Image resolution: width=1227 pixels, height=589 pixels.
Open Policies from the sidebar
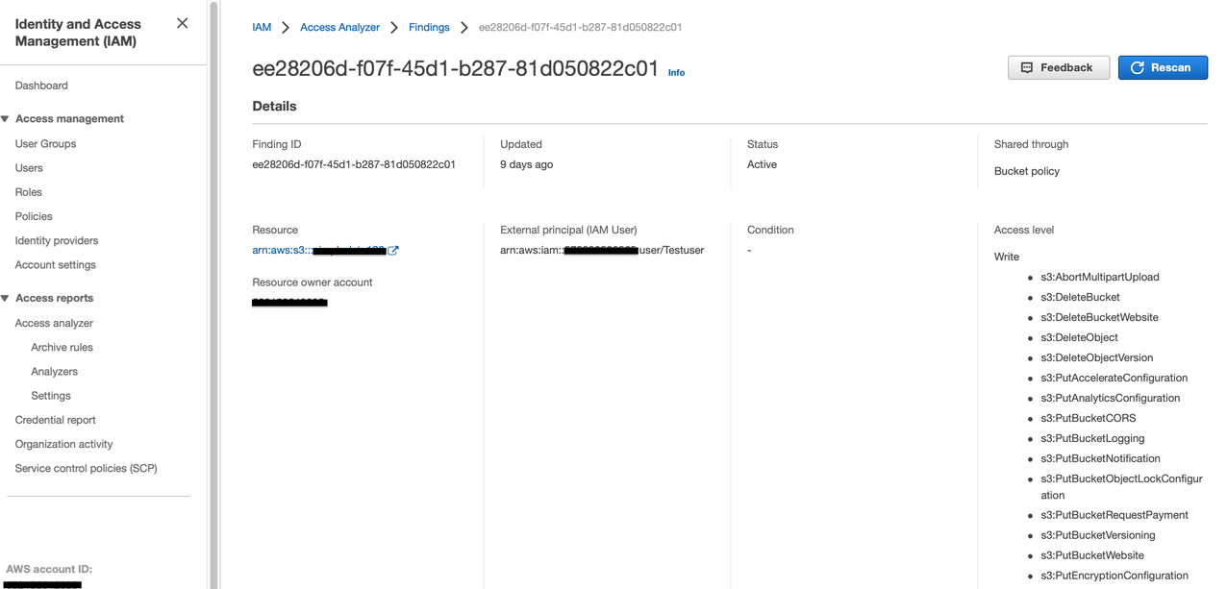[x=32, y=216]
